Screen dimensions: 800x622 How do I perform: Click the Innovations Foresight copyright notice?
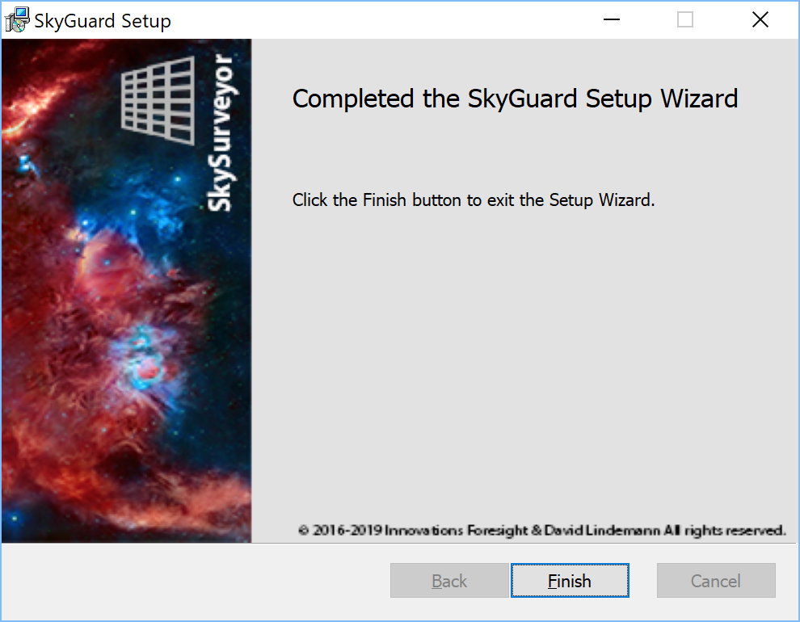coord(542,530)
